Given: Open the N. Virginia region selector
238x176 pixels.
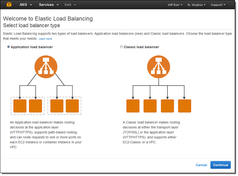Looking at the screenshot, I should point(196,5).
